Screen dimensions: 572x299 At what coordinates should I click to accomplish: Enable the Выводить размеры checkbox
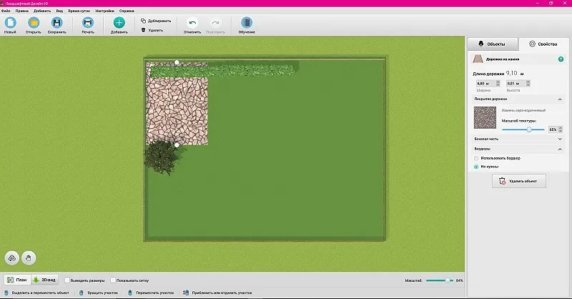click(x=67, y=280)
